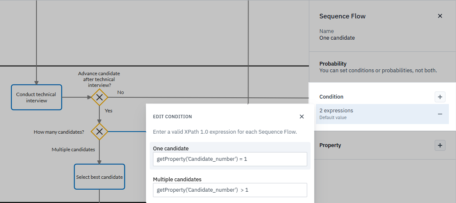Click the Condition section header
This screenshot has height=203, width=456.
pyautogui.click(x=331, y=97)
